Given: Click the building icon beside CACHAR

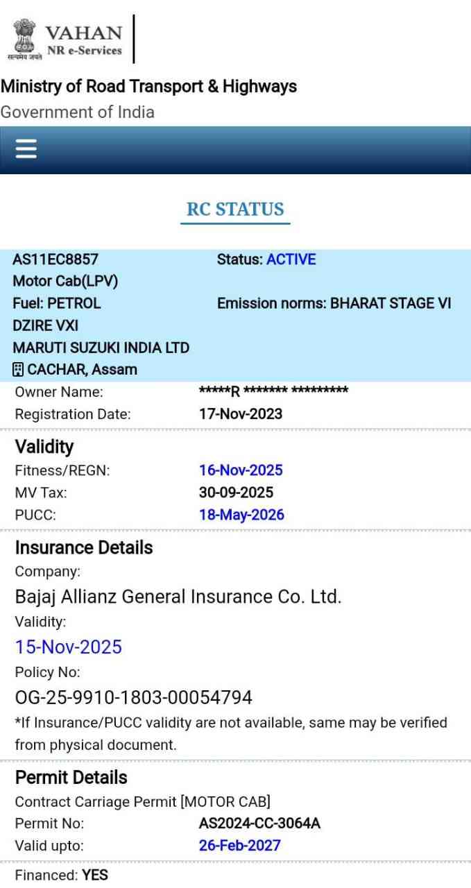Looking at the screenshot, I should [19, 370].
